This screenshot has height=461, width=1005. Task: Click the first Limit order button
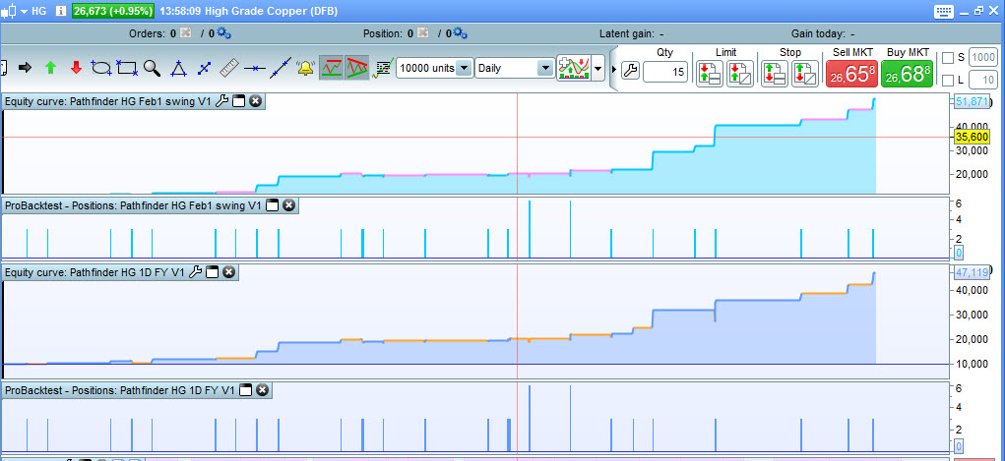click(710, 74)
